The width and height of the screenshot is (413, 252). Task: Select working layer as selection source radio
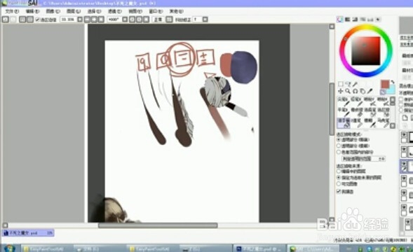pos(339,171)
